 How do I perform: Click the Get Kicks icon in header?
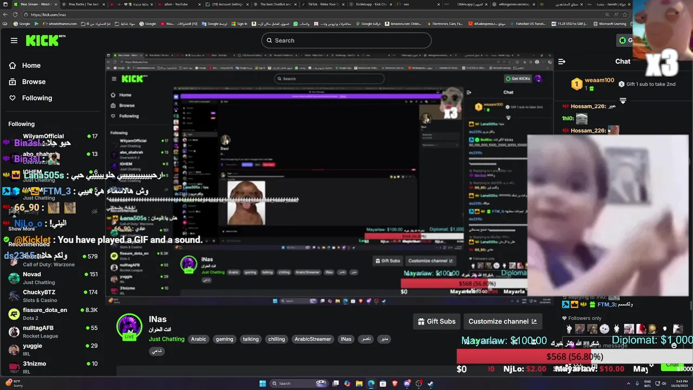[623, 40]
